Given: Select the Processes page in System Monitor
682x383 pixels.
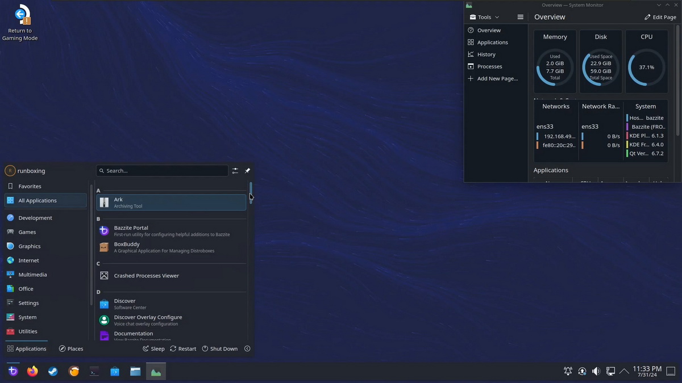Looking at the screenshot, I should tap(489, 66).
